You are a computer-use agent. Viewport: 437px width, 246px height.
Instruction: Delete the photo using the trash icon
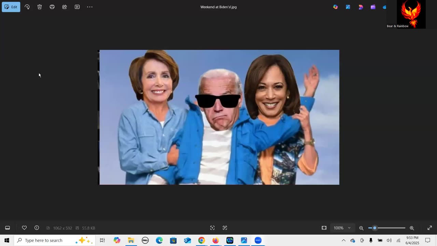(x=40, y=7)
